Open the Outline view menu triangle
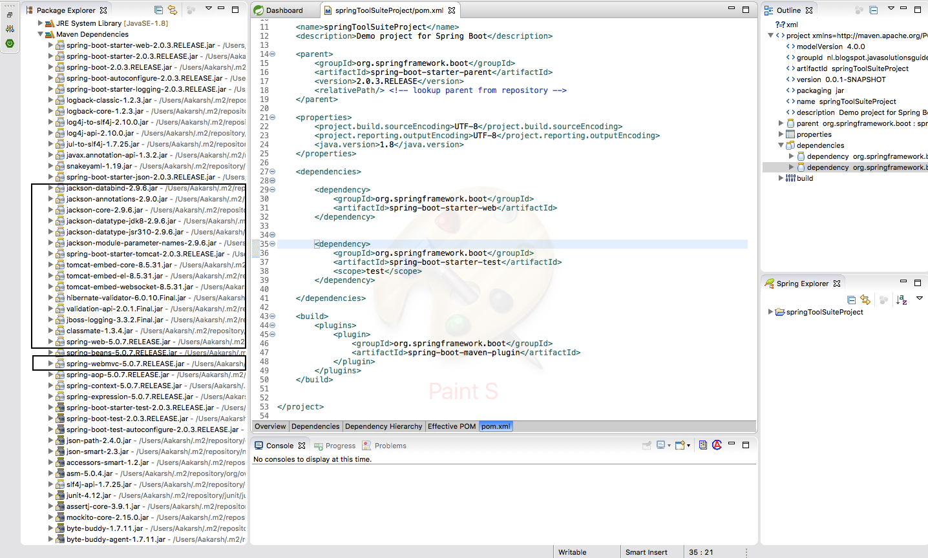Viewport: 928px width, 558px height. click(x=891, y=8)
